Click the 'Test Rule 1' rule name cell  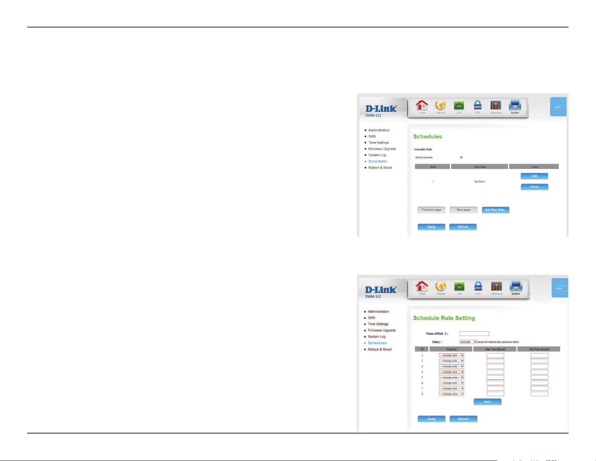(480, 181)
